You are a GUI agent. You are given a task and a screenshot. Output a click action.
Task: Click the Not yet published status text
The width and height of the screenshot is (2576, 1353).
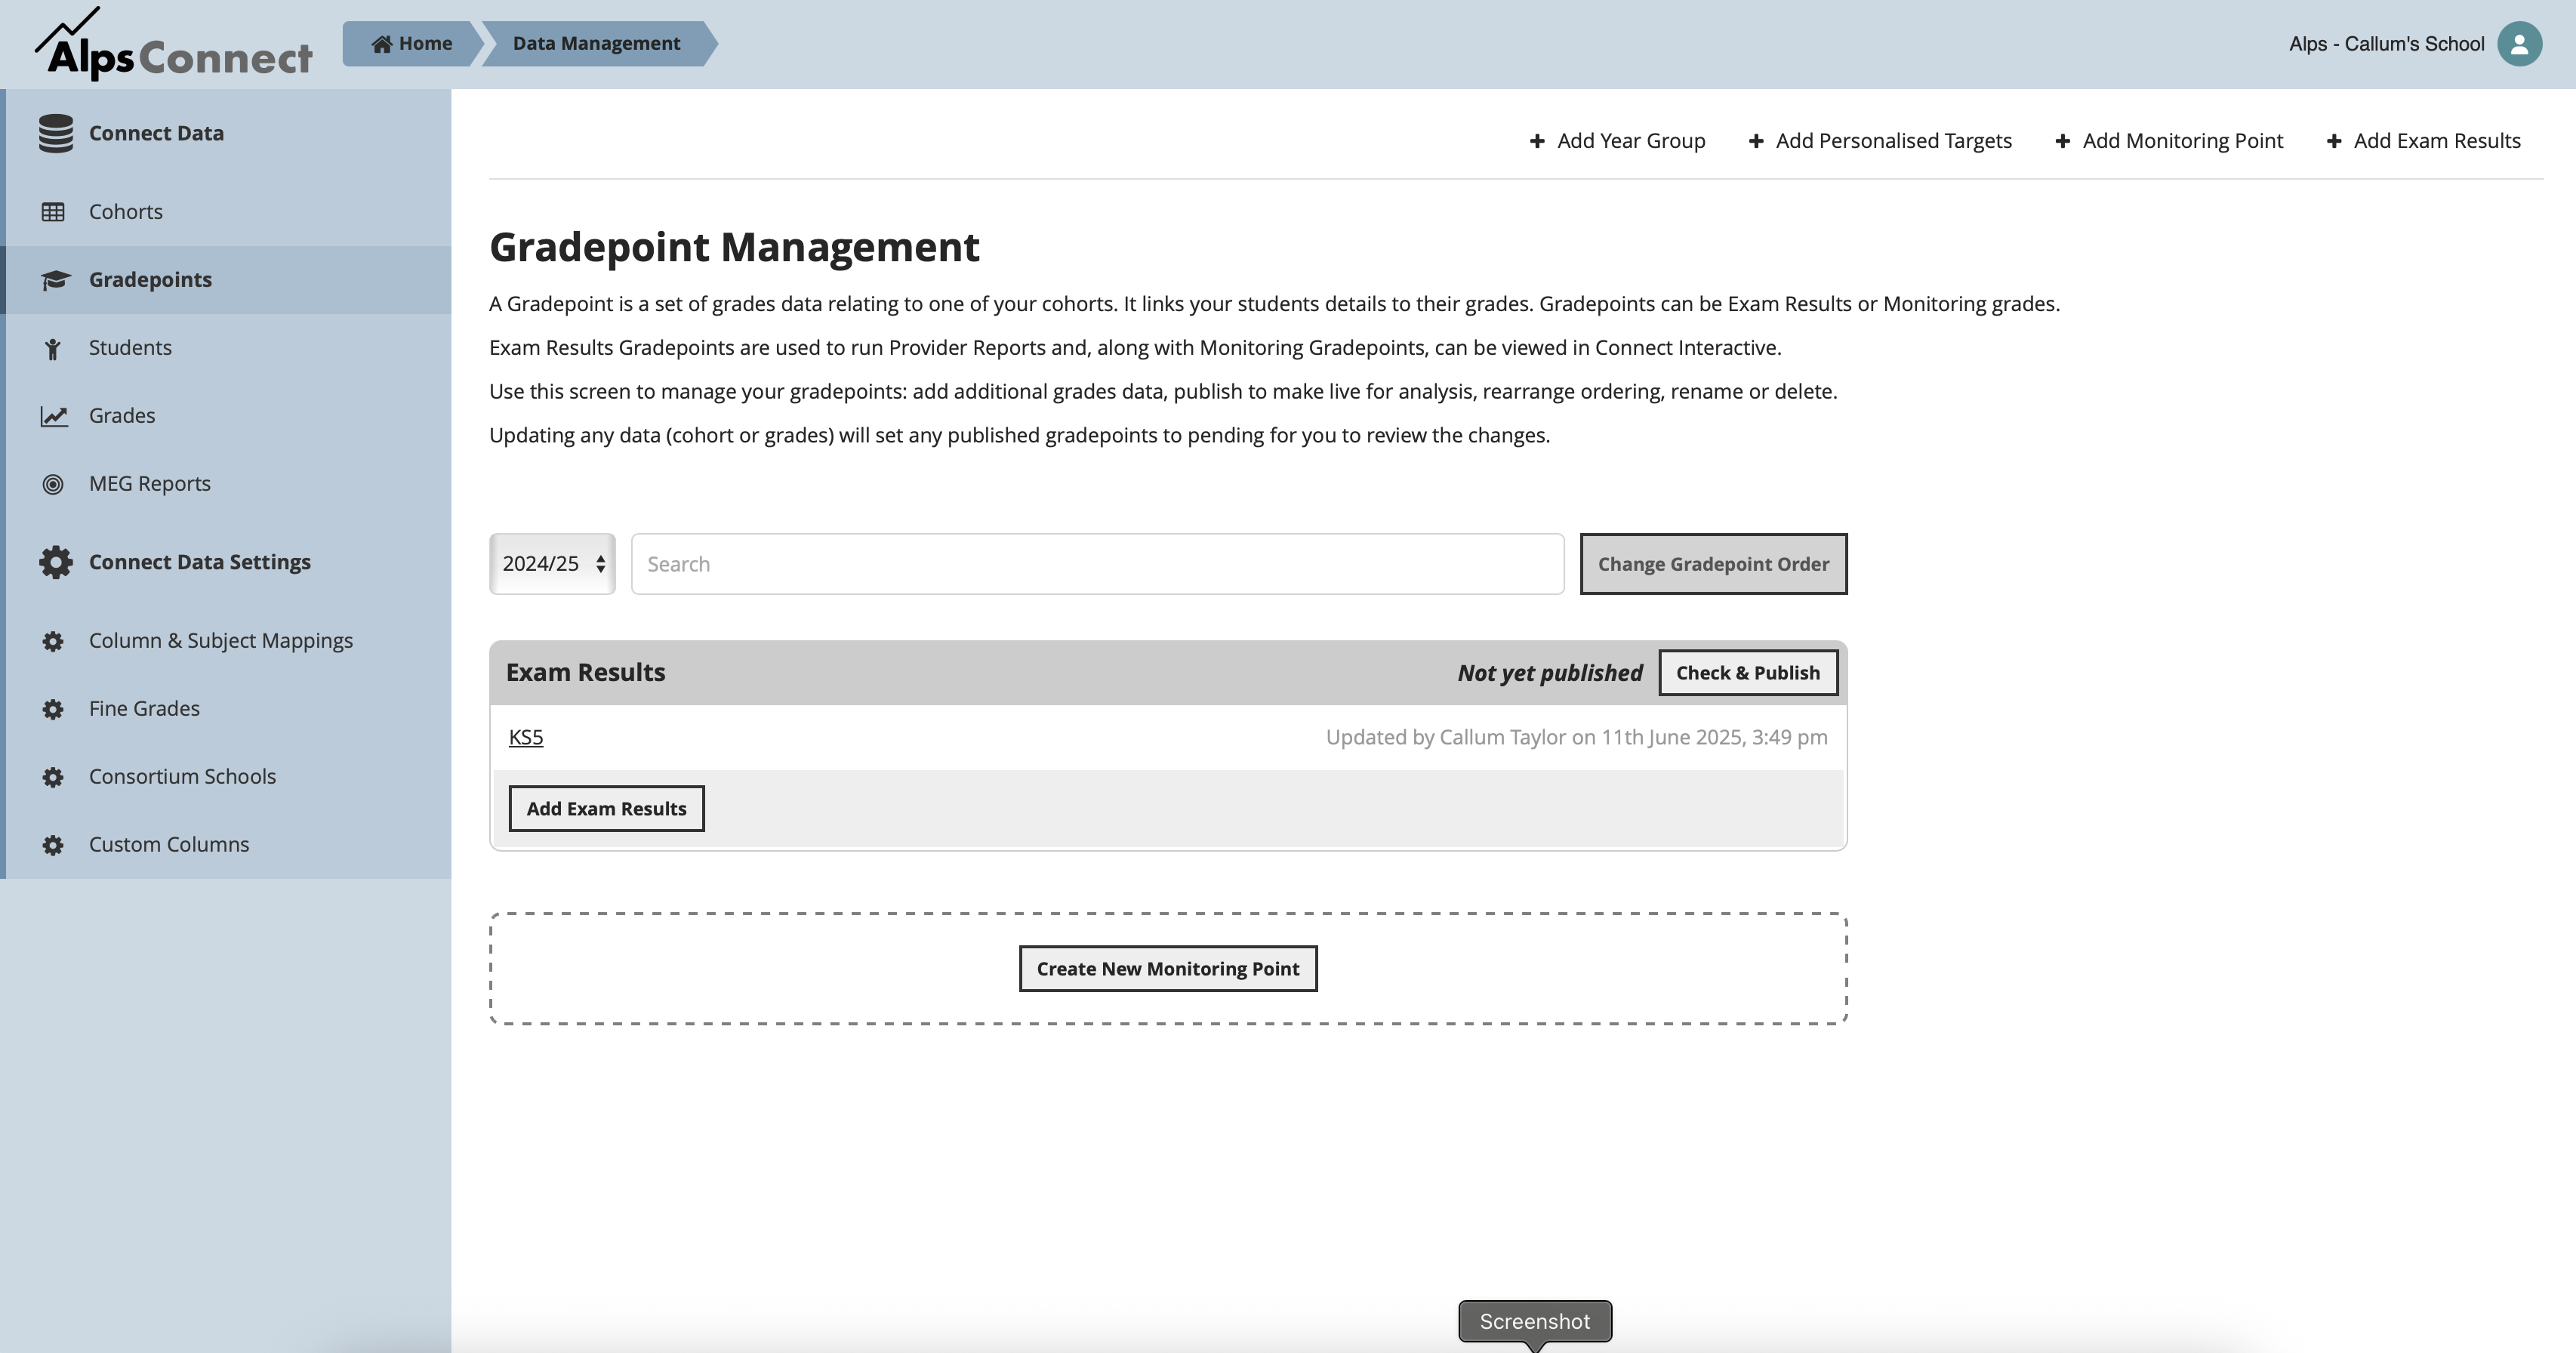click(x=1550, y=673)
